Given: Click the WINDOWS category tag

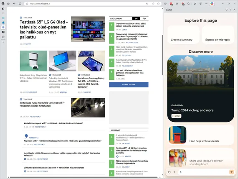Looking at the screenshot, I should (63, 92).
